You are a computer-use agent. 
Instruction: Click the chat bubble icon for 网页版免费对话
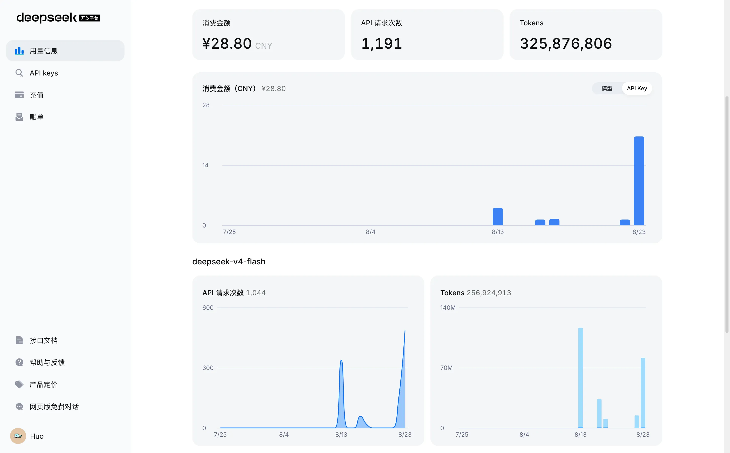pos(19,406)
